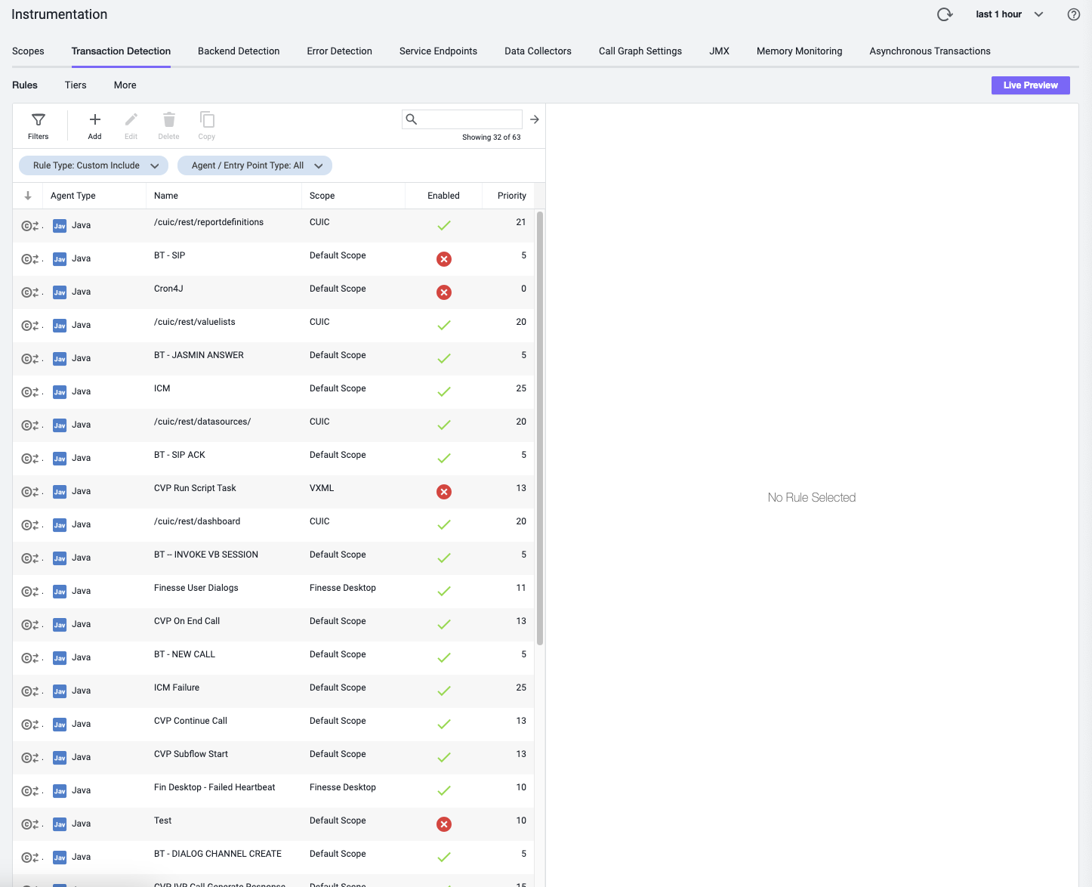Click the search magnifier icon
The image size is (1092, 887).
(412, 119)
